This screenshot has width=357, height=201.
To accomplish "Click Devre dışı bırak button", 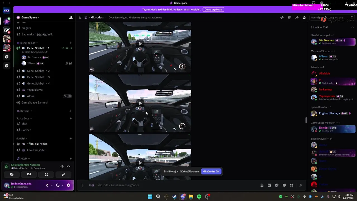I will tap(213, 9).
